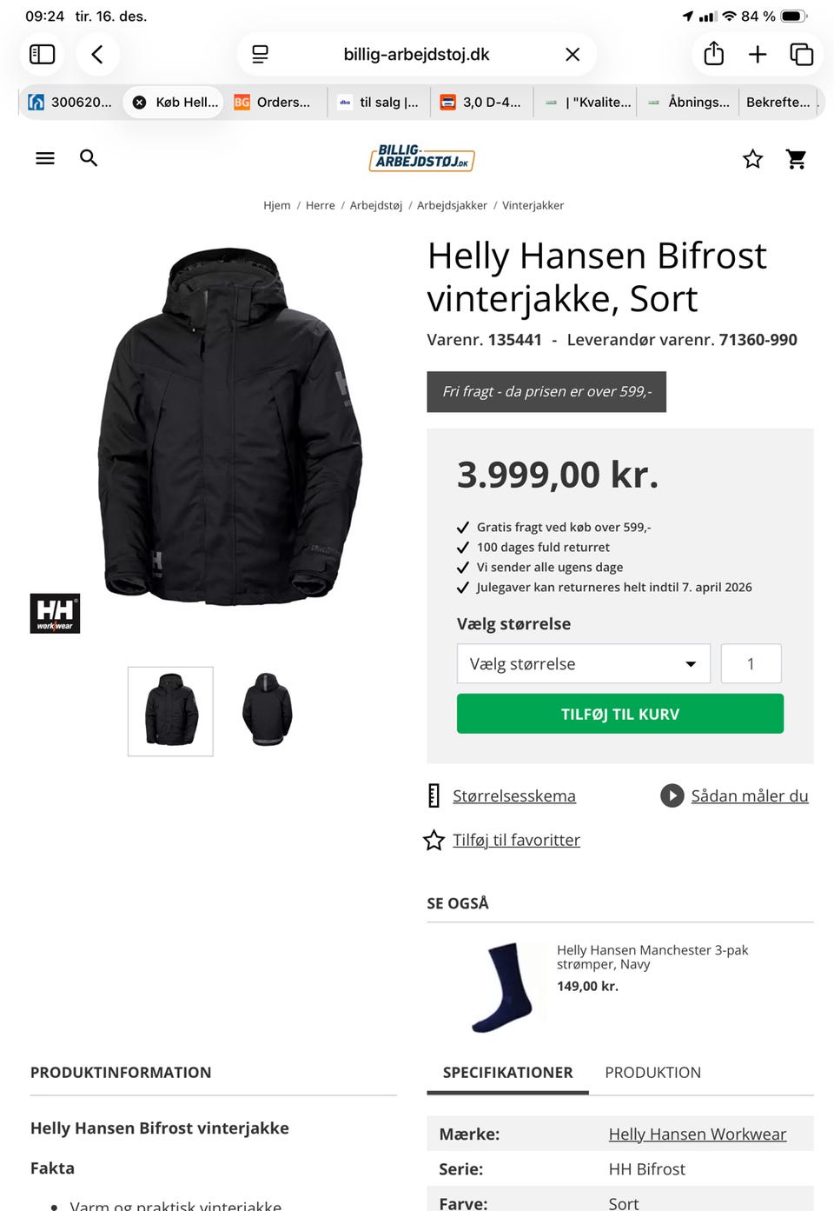Image resolution: width=834 pixels, height=1211 pixels.
Task: Go back to the previous page
Action: click(97, 55)
